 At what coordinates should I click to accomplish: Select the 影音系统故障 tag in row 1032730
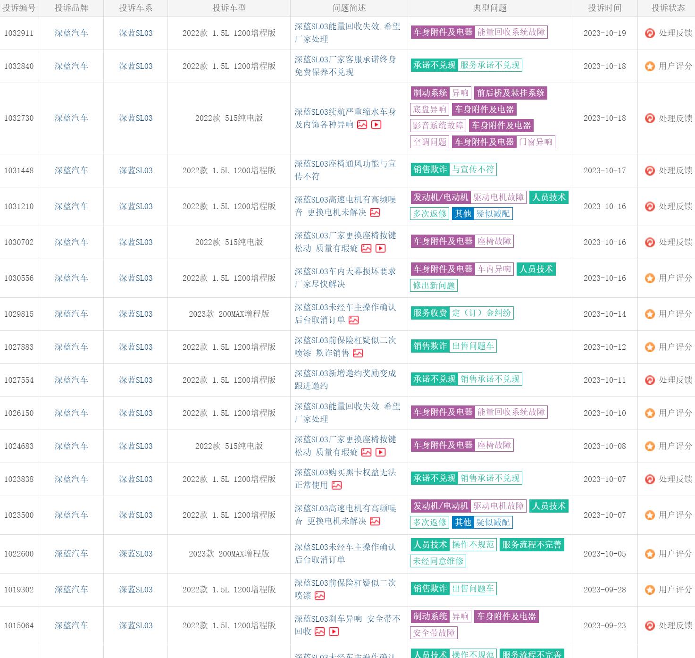click(x=438, y=126)
